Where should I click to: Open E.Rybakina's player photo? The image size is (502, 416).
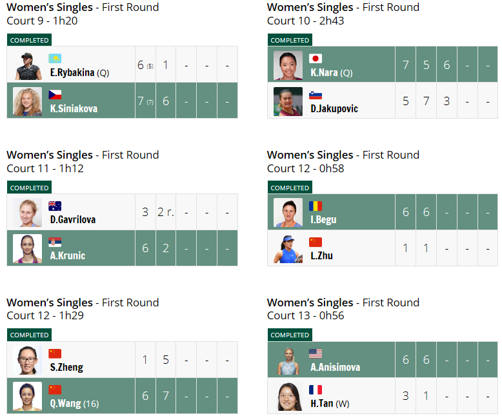tap(28, 65)
